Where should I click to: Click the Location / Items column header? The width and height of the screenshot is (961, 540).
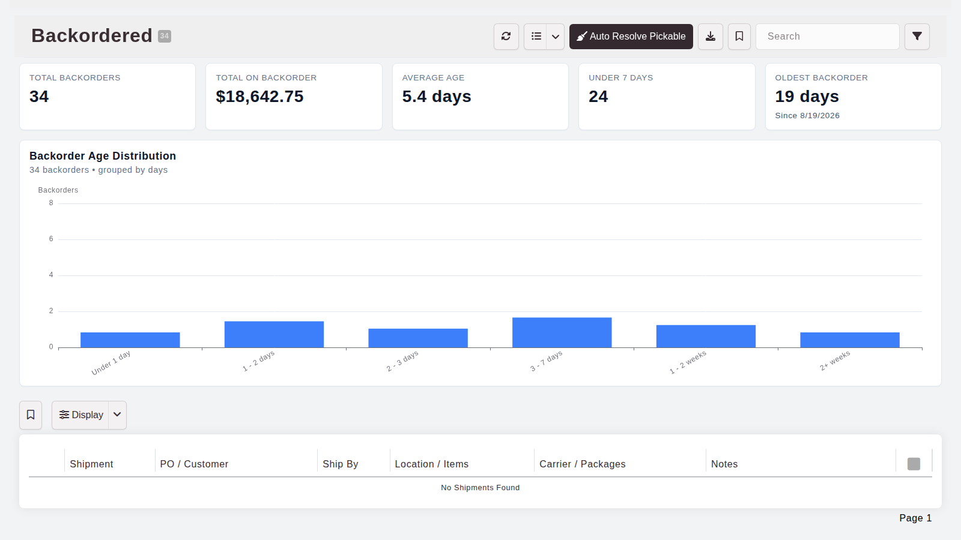click(x=431, y=464)
